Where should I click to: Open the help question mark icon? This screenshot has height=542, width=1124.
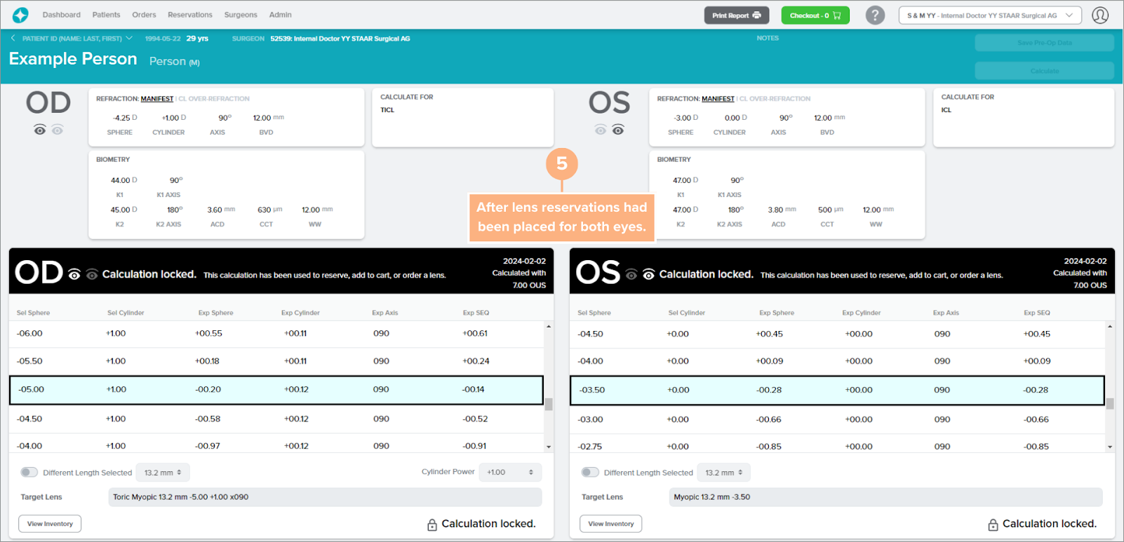874,15
